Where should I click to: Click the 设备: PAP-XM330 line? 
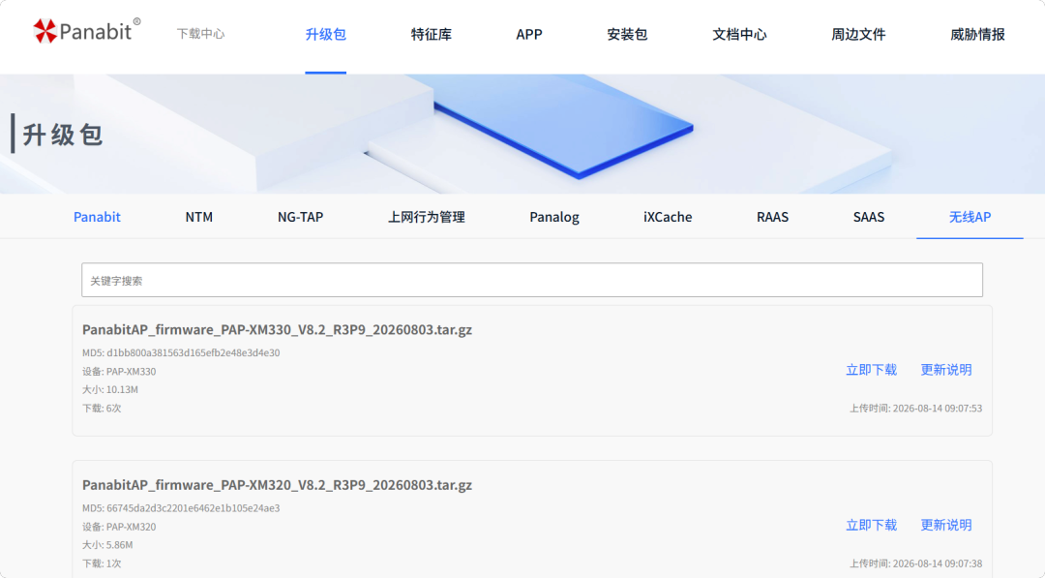point(119,372)
